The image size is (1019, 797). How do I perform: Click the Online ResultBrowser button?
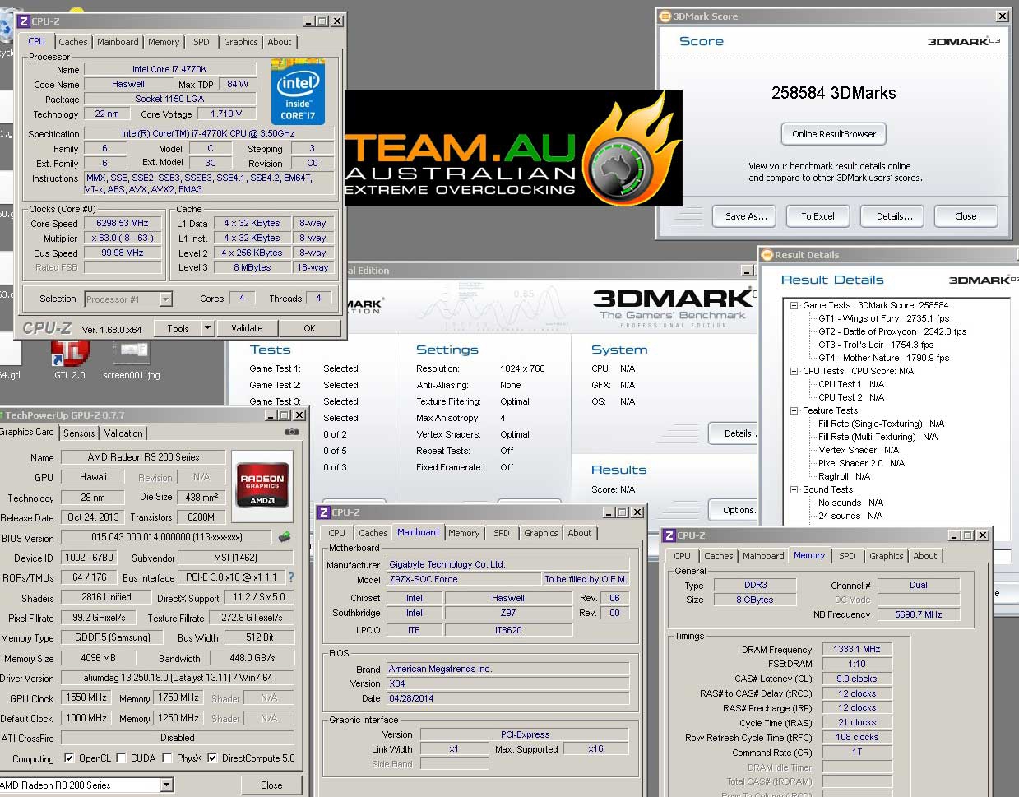(x=834, y=134)
